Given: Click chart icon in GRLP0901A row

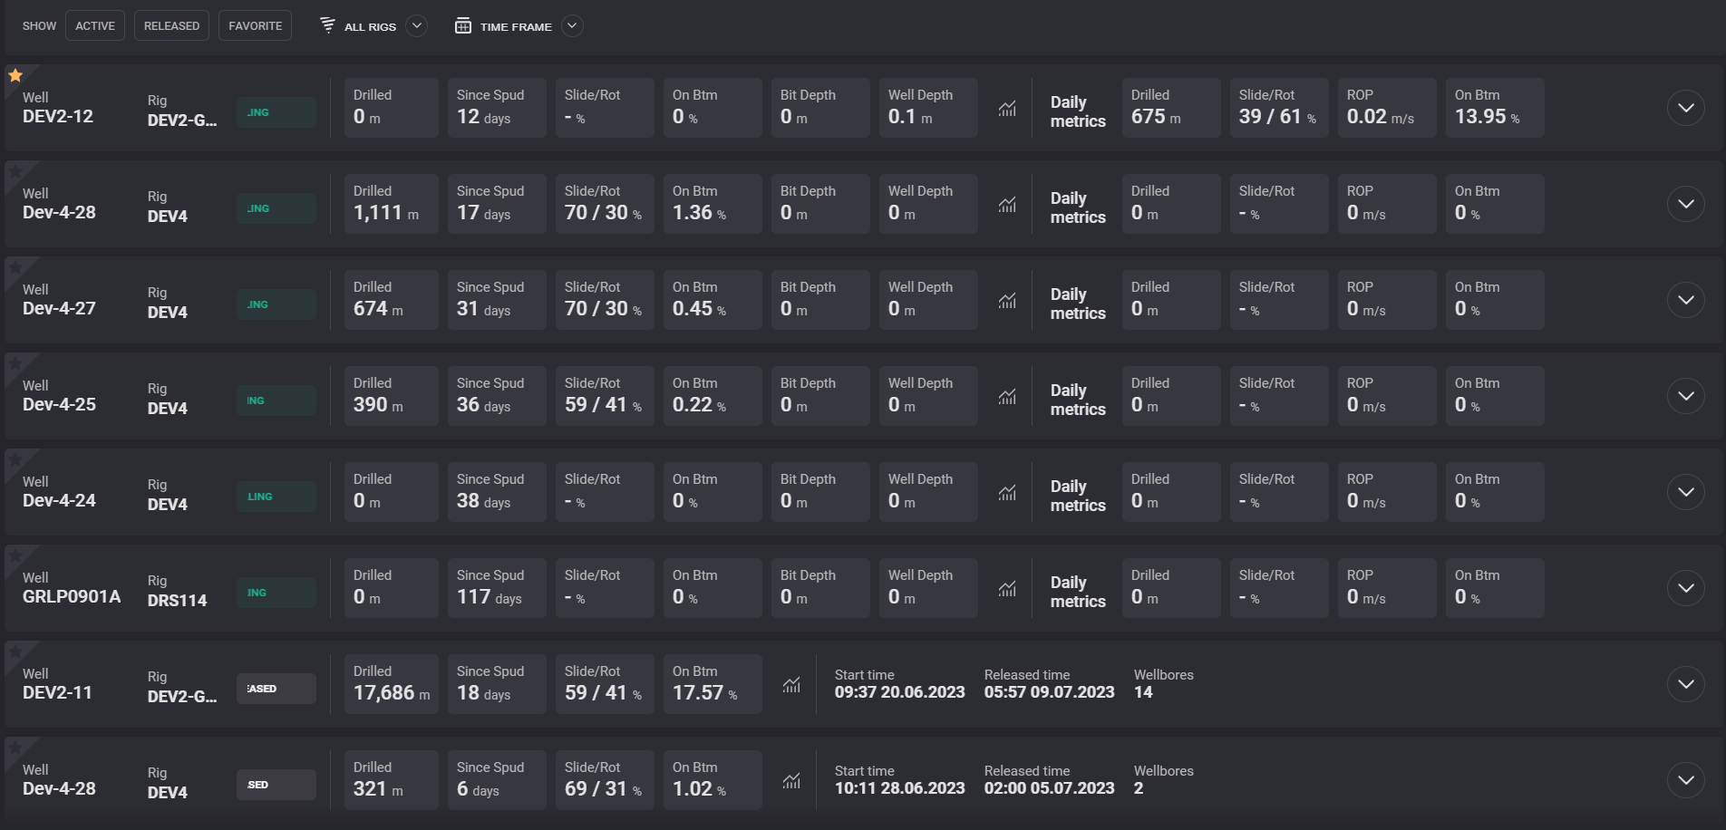Looking at the screenshot, I should [x=1007, y=589].
